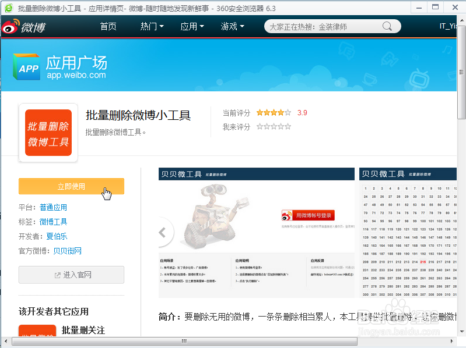466x348 pixels.
Task: Click the 应用广场 app.weibo.com banner title
Action: (76, 67)
